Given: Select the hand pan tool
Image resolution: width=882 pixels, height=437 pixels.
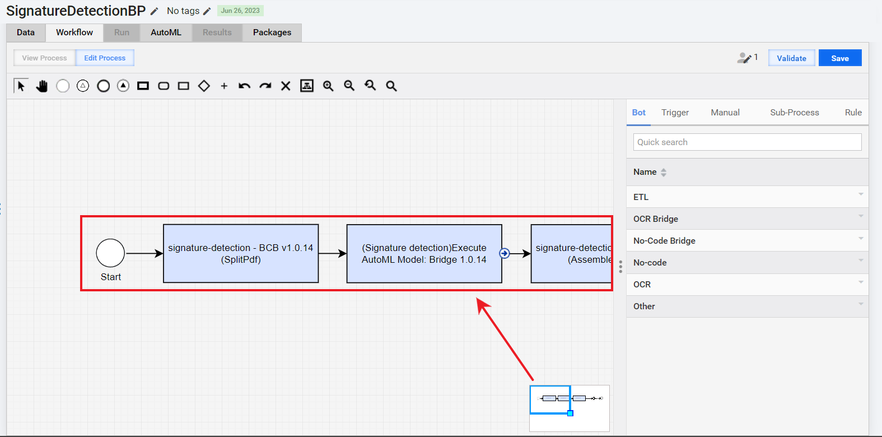Looking at the screenshot, I should click(x=42, y=86).
